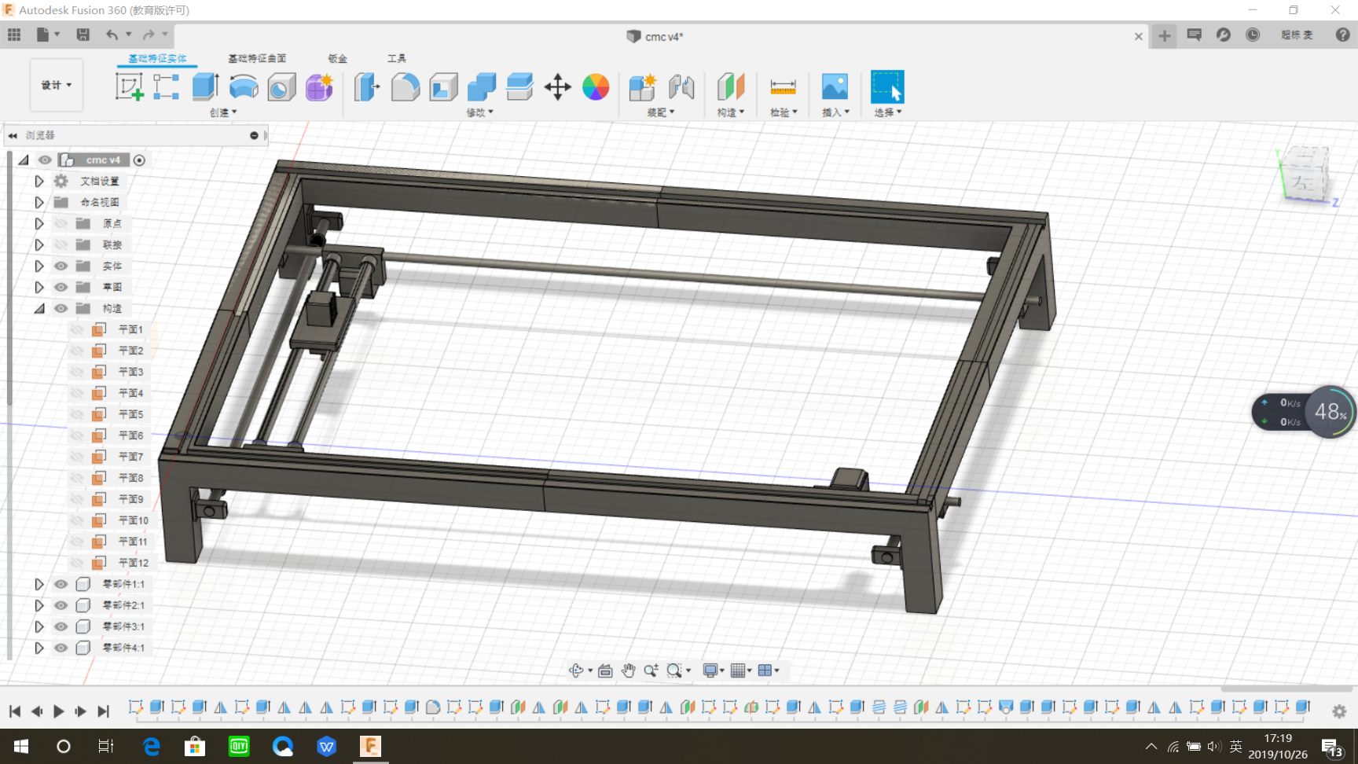Click the Offset Plane construct icon
Viewport: 1358px width, 764px height.
[731, 86]
